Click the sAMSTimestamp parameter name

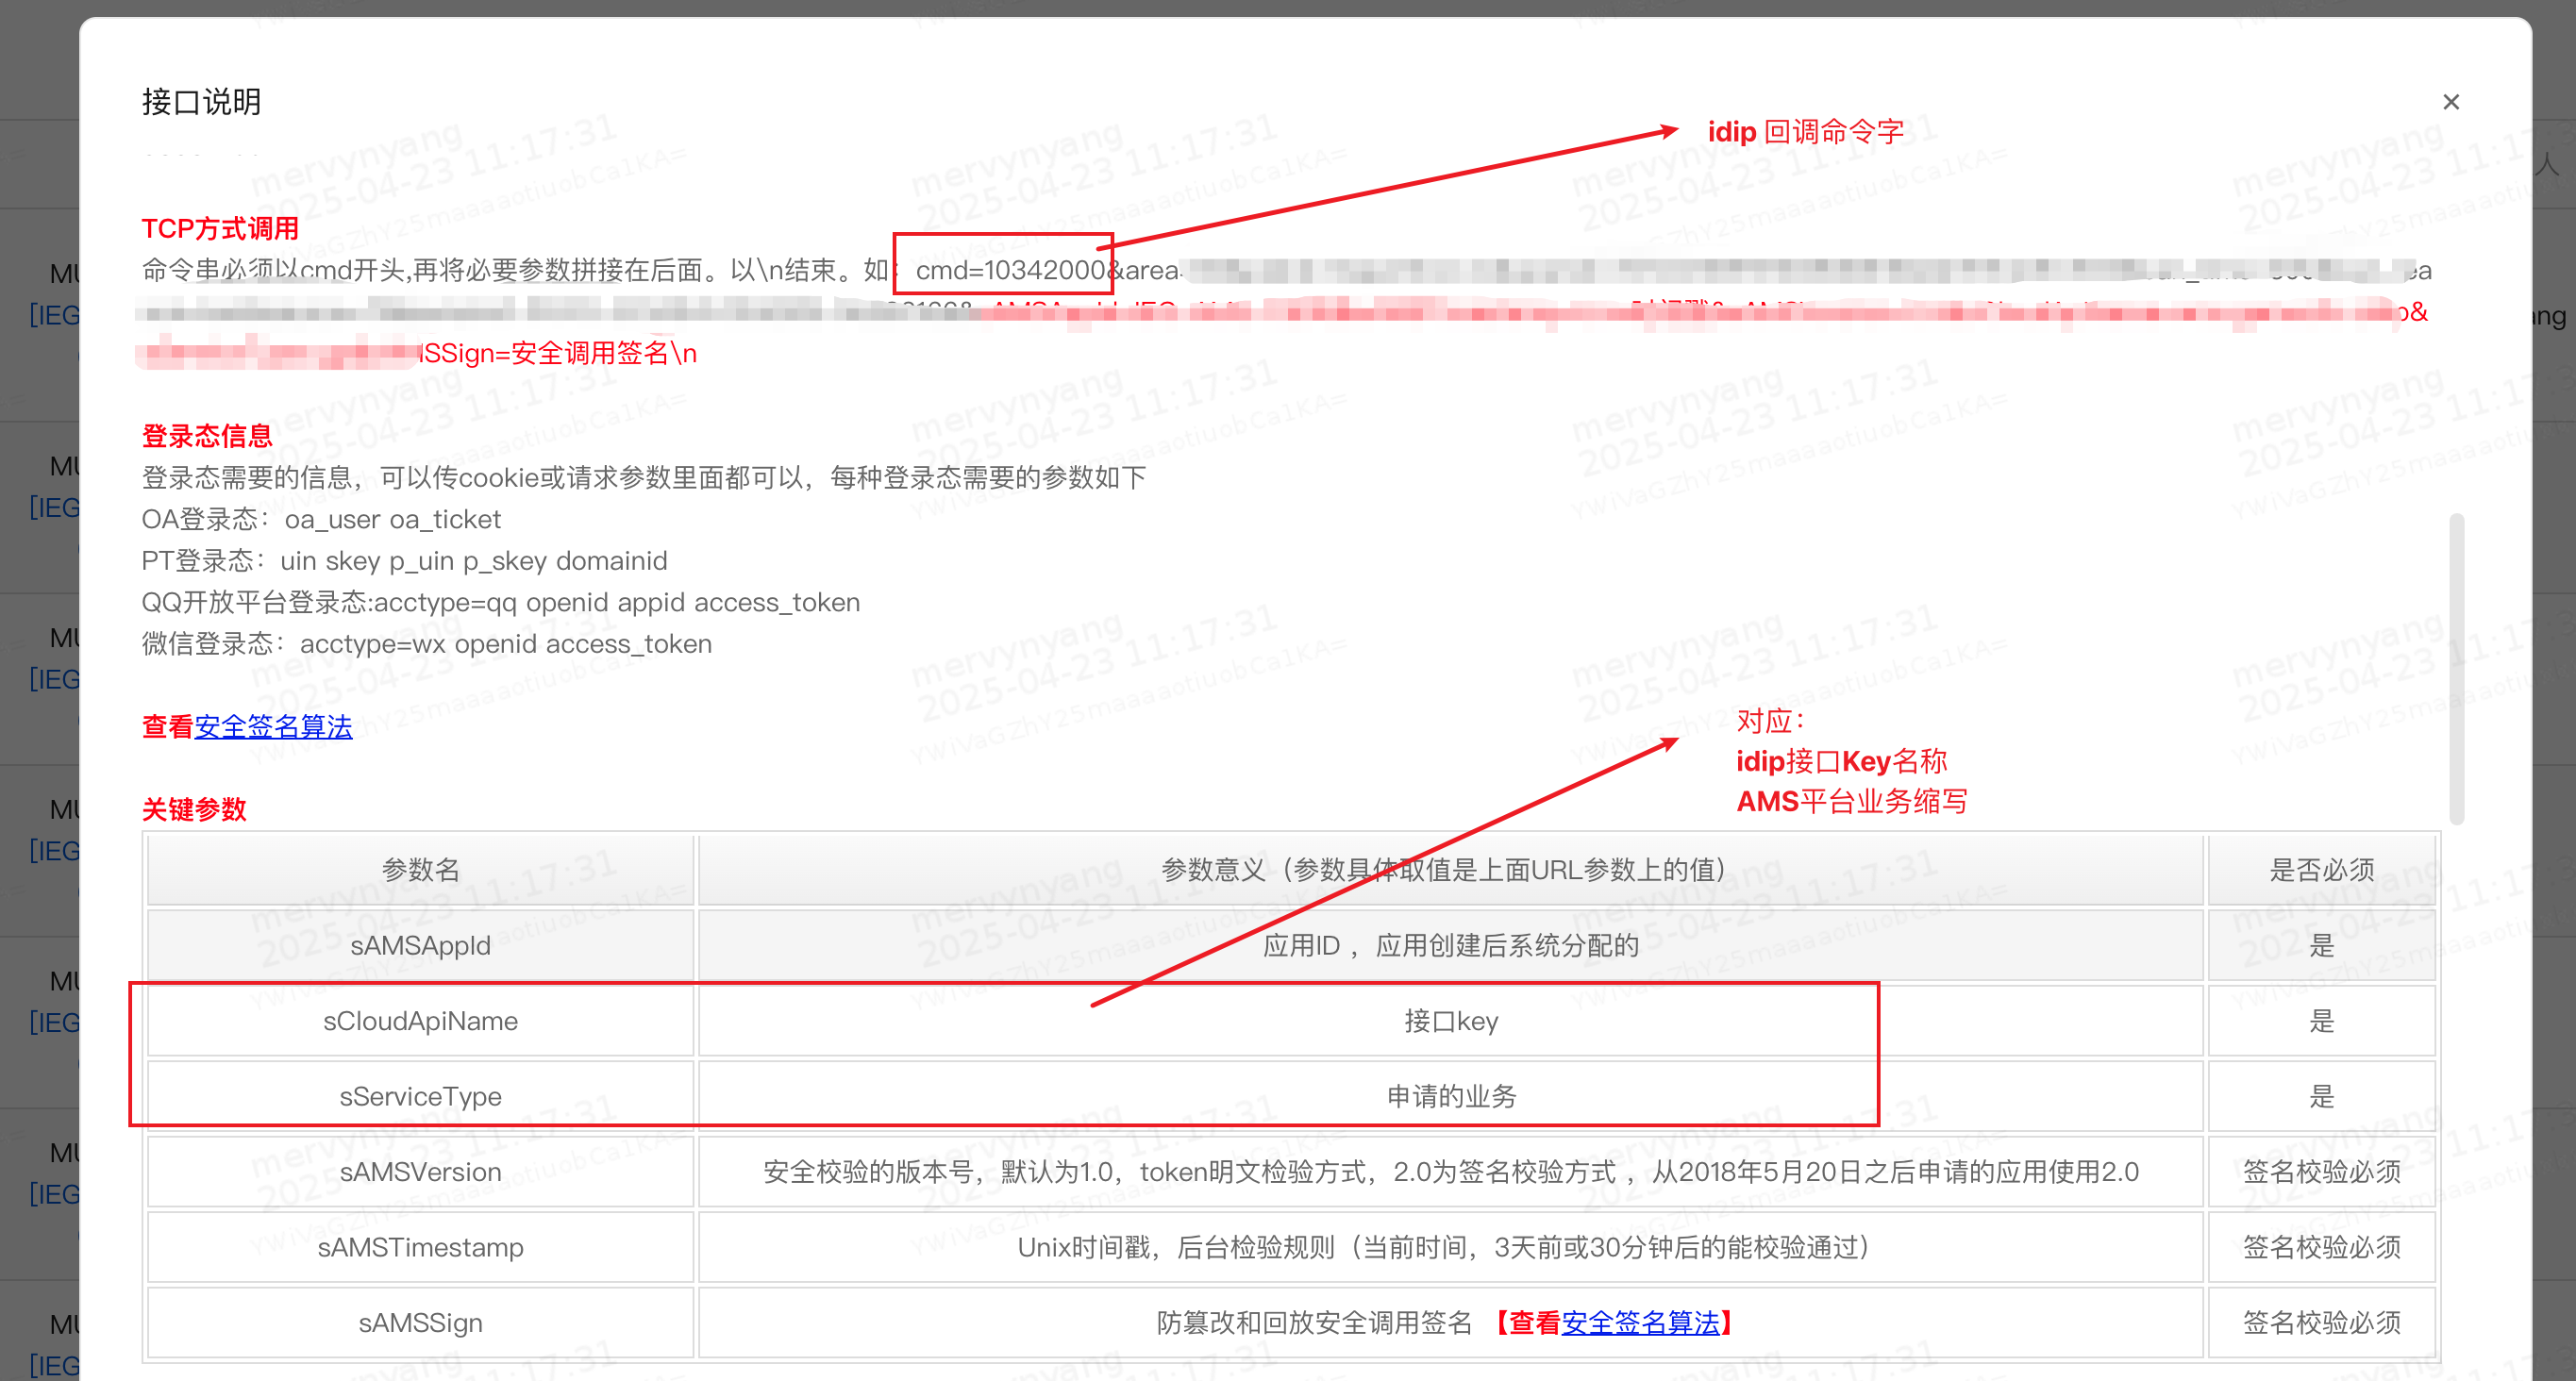[x=420, y=1247]
